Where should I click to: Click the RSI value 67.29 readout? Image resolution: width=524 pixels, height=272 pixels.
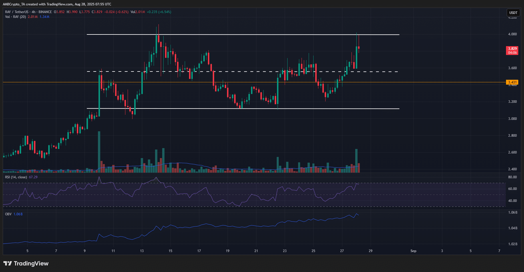33,177
